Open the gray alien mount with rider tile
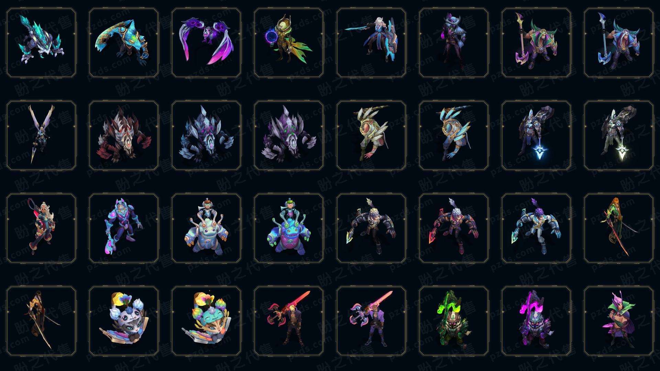The height and width of the screenshot is (371, 660). click(206, 228)
